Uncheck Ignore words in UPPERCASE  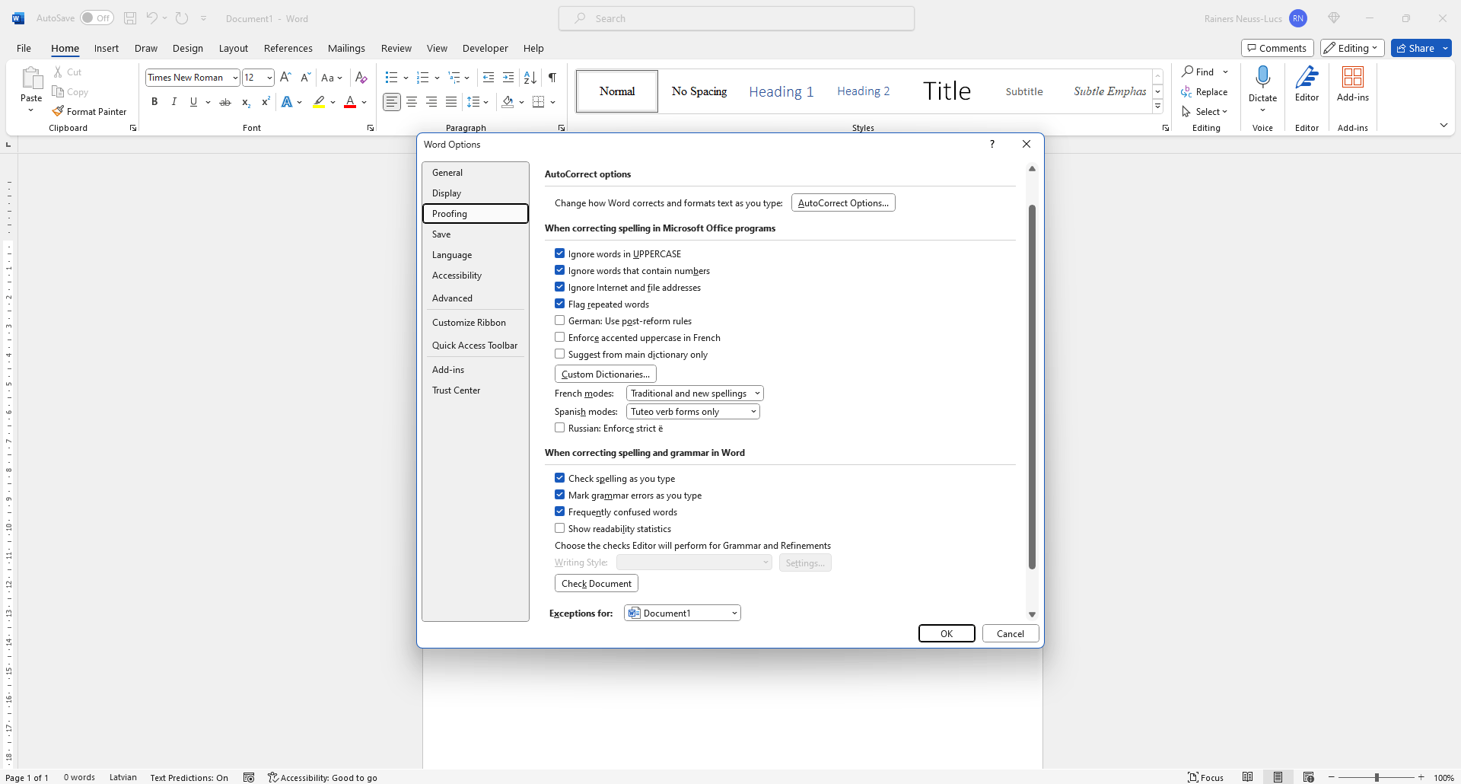pyautogui.click(x=560, y=253)
